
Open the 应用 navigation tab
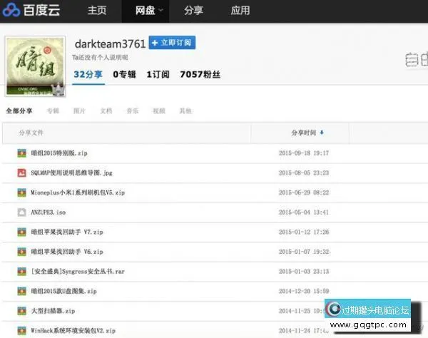click(240, 11)
